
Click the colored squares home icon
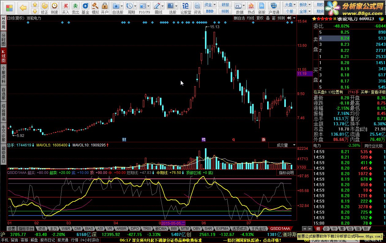click(9, 7)
